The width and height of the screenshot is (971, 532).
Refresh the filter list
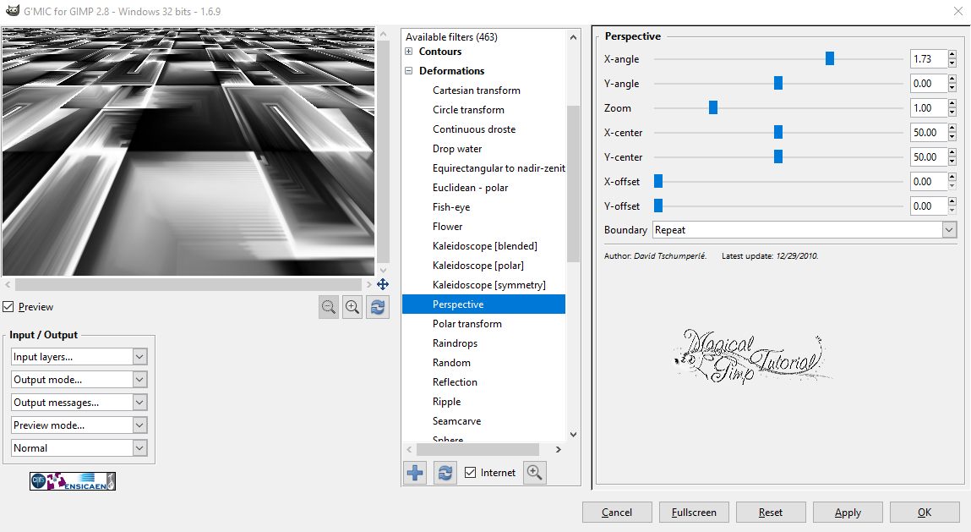coord(445,472)
